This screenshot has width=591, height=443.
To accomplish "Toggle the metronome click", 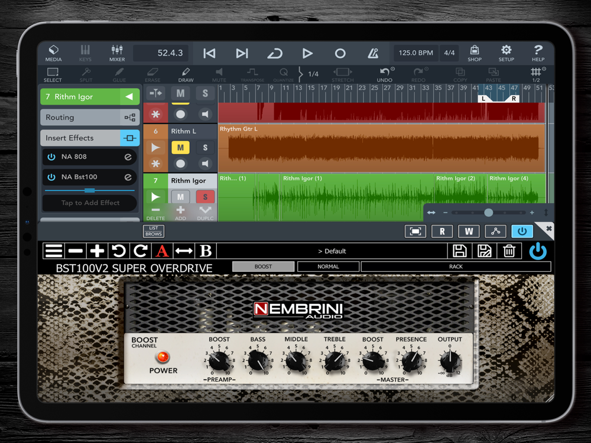I will tap(373, 54).
